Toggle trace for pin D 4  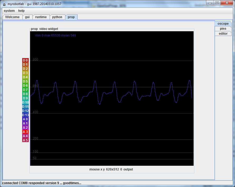coord(25,77)
